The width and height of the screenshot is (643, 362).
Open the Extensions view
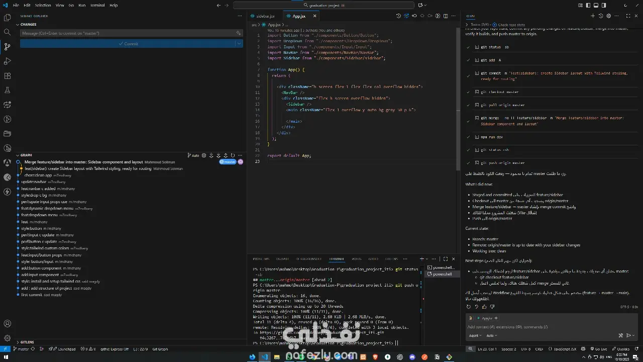pos(7,76)
